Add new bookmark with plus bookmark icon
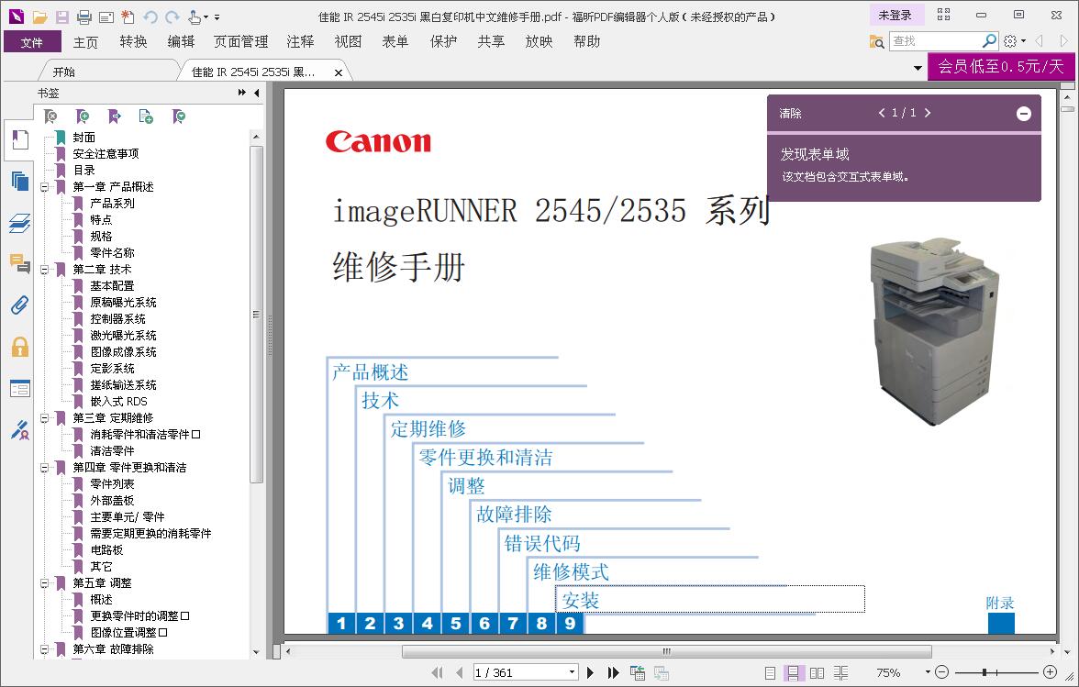1079x687 pixels. 82,116
